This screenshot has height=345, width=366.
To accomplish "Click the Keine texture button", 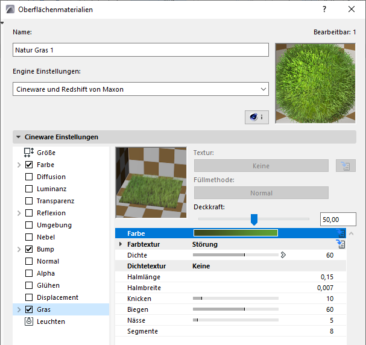I will (x=261, y=166).
